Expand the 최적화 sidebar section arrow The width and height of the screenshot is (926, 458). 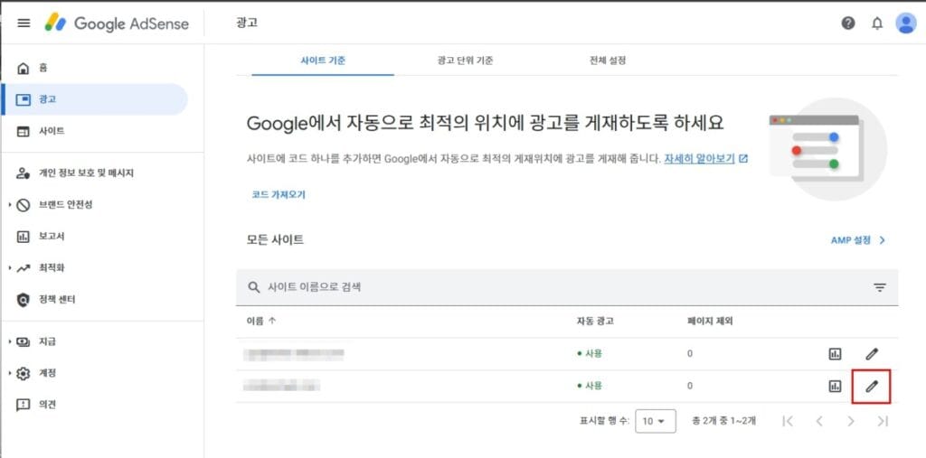[10, 268]
